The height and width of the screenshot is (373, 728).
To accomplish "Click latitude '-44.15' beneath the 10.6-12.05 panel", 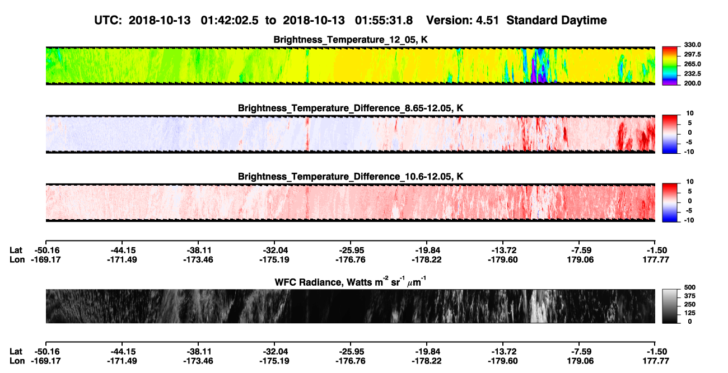I will coord(122,250).
